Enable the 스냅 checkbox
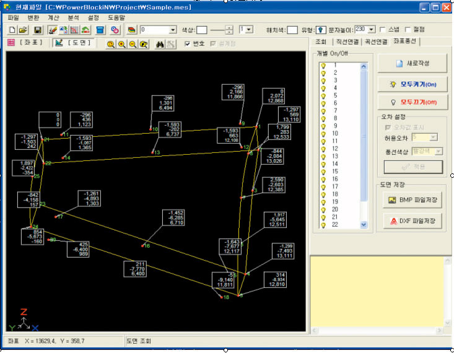This screenshot has width=454, height=353. coord(382,29)
